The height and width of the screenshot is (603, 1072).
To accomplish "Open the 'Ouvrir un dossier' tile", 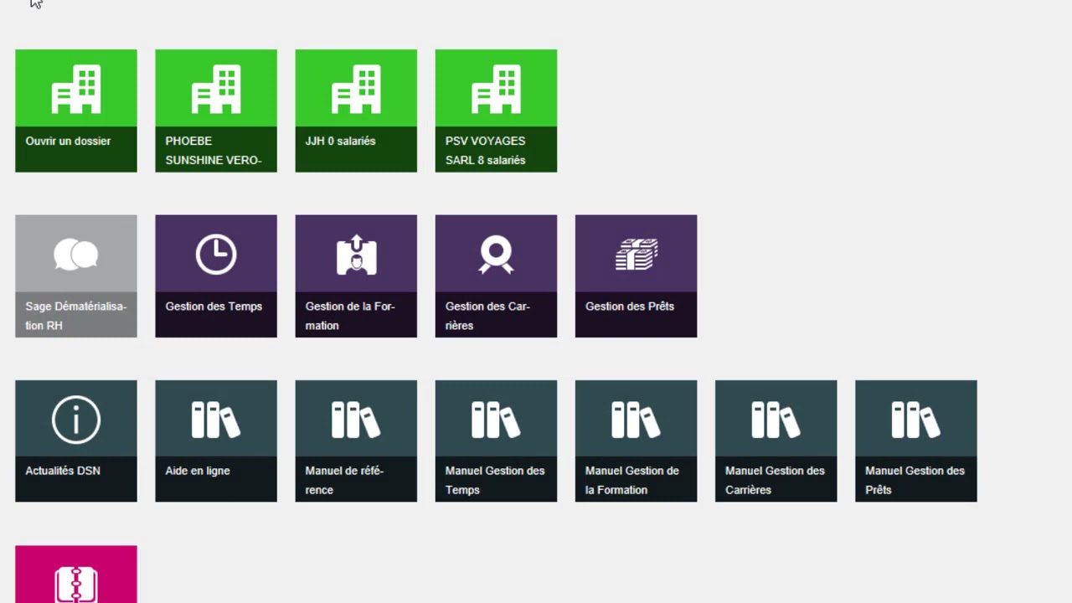I will pos(76,111).
